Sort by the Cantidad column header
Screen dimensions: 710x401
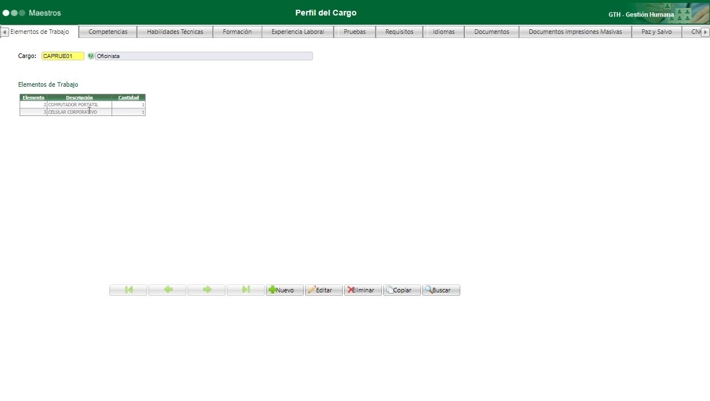128,98
